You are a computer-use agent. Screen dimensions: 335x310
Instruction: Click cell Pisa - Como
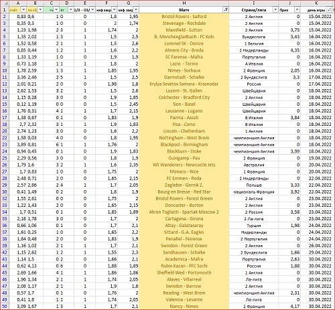coord(184,125)
